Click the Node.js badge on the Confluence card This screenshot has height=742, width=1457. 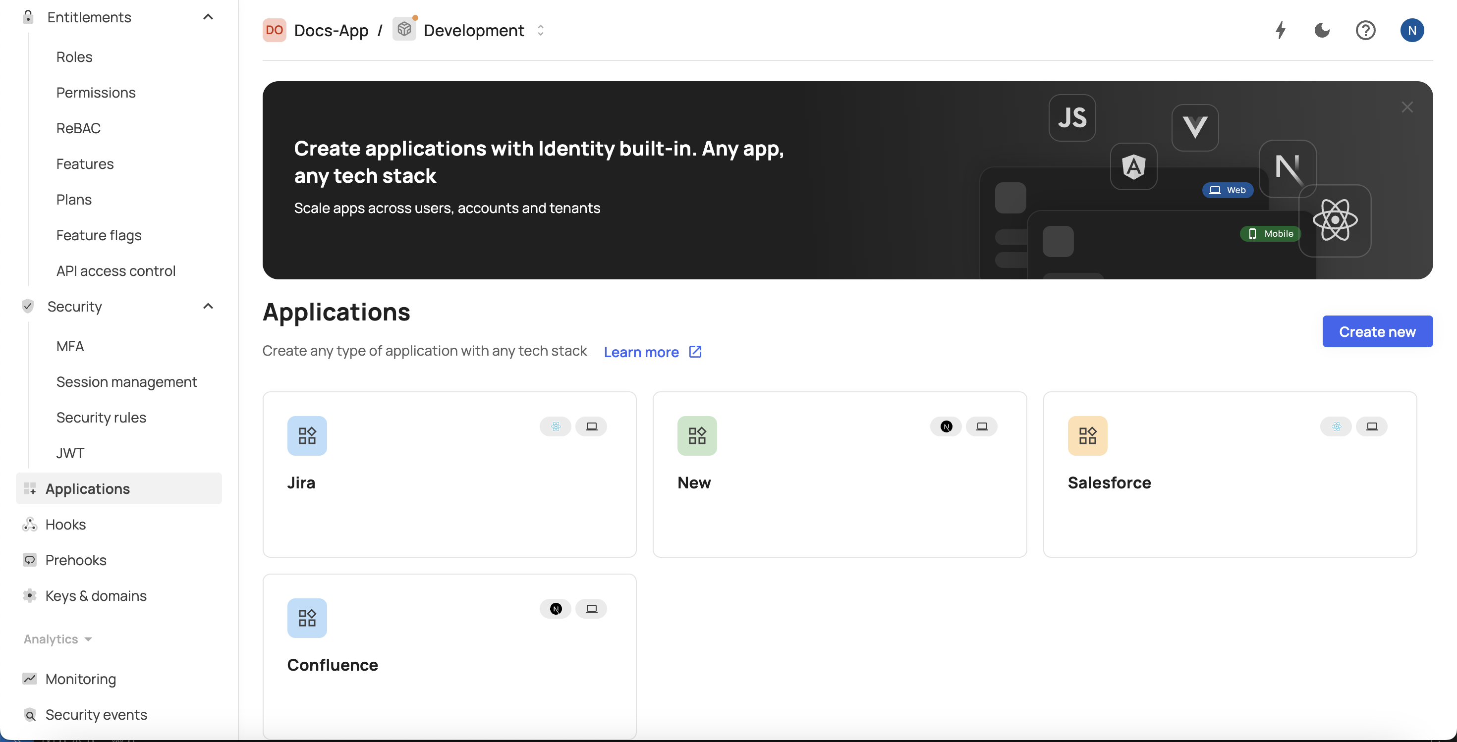(556, 609)
